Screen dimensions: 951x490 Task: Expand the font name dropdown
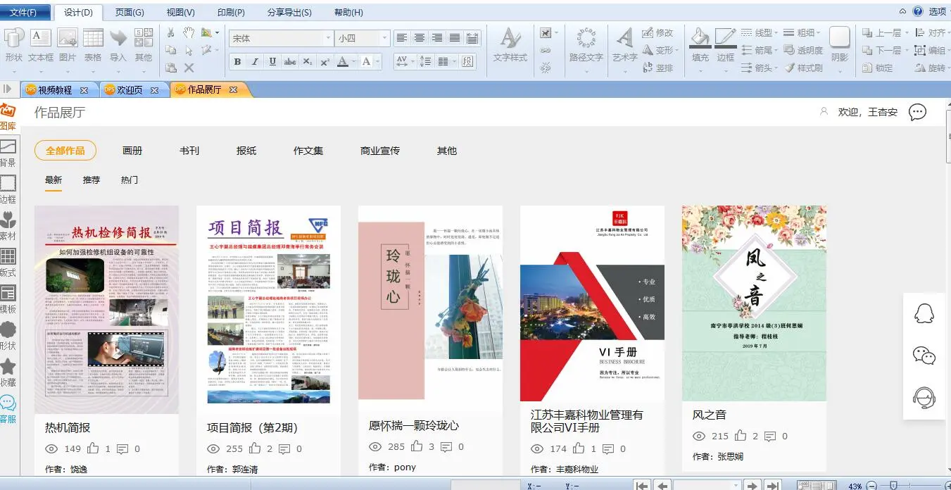328,39
